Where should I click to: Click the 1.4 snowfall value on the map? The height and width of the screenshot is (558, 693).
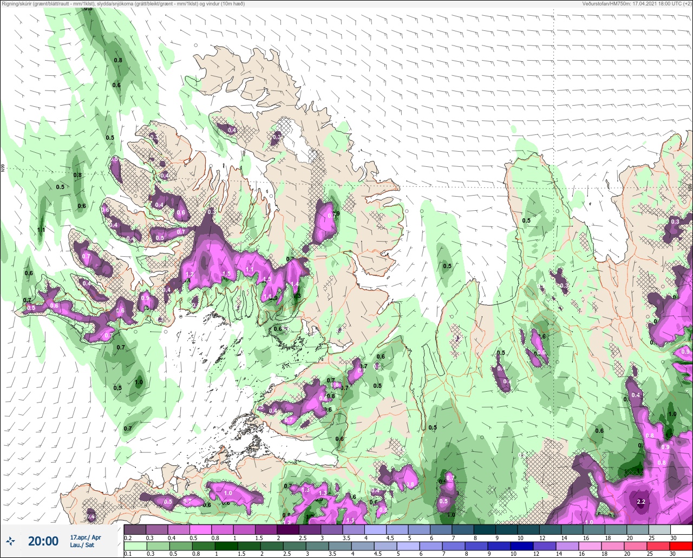click(x=295, y=284)
